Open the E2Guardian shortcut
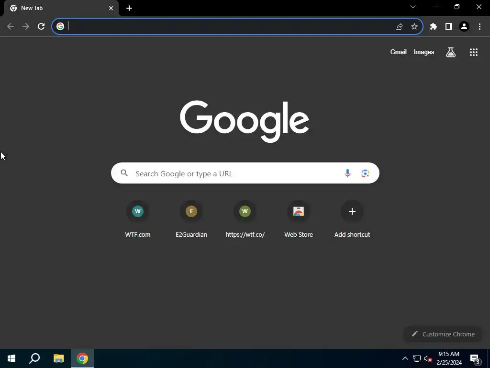490x368 pixels. [x=191, y=219]
